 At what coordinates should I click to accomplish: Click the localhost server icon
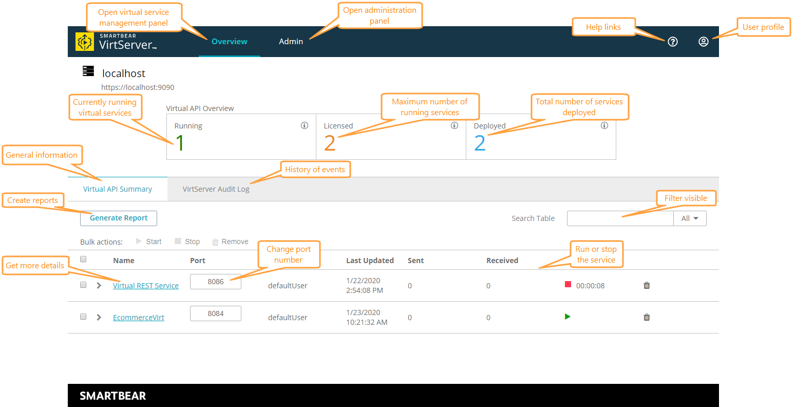point(88,71)
